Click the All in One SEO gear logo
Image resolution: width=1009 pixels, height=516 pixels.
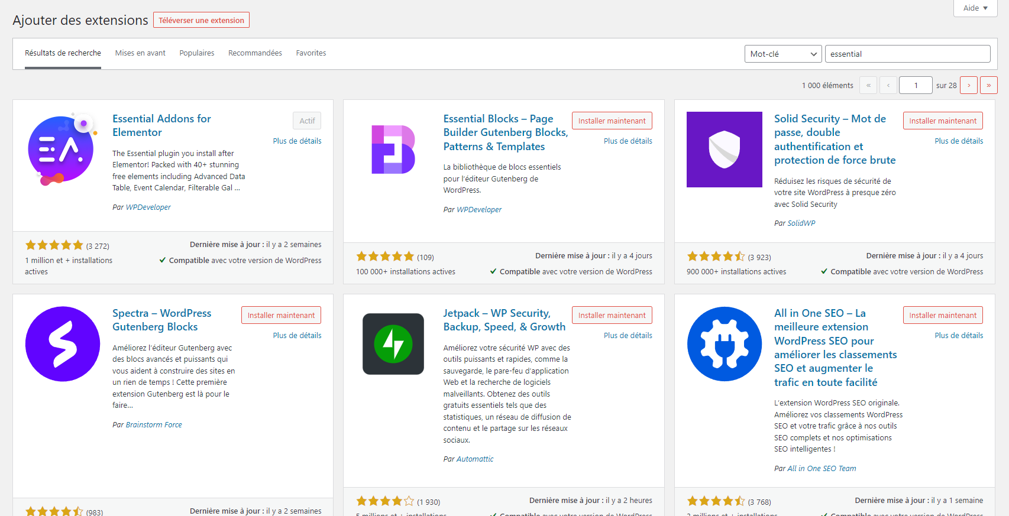tap(725, 344)
